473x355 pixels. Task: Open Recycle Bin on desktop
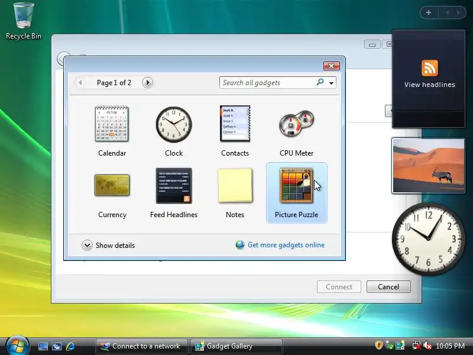coord(24,21)
